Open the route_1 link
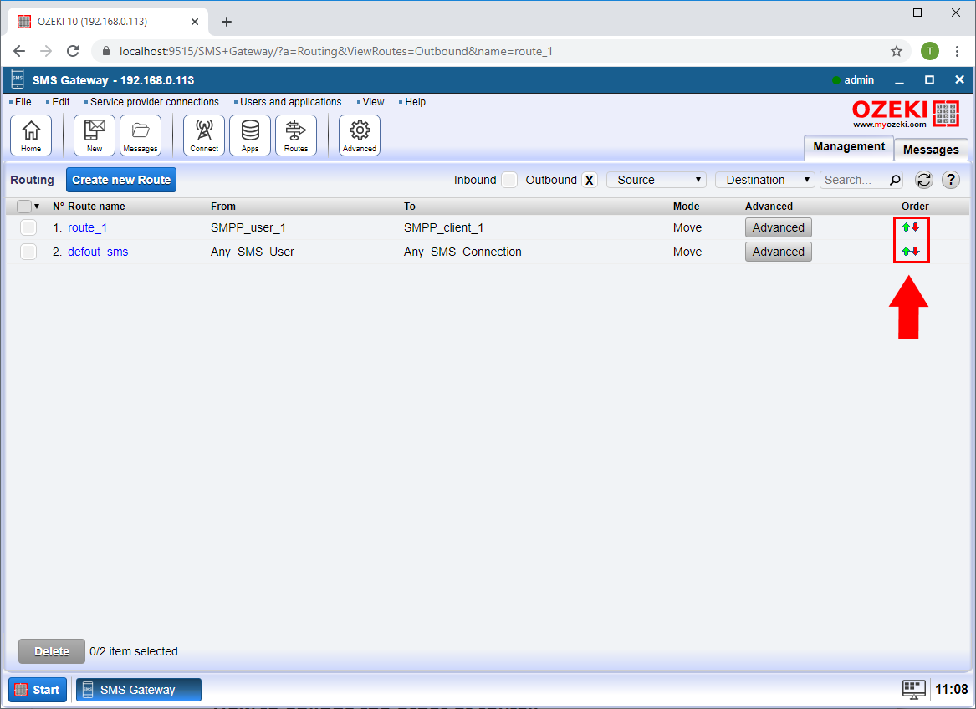This screenshot has width=976, height=709. [87, 227]
